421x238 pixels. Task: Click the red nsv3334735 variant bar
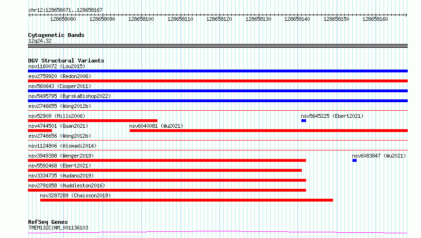click(167, 180)
